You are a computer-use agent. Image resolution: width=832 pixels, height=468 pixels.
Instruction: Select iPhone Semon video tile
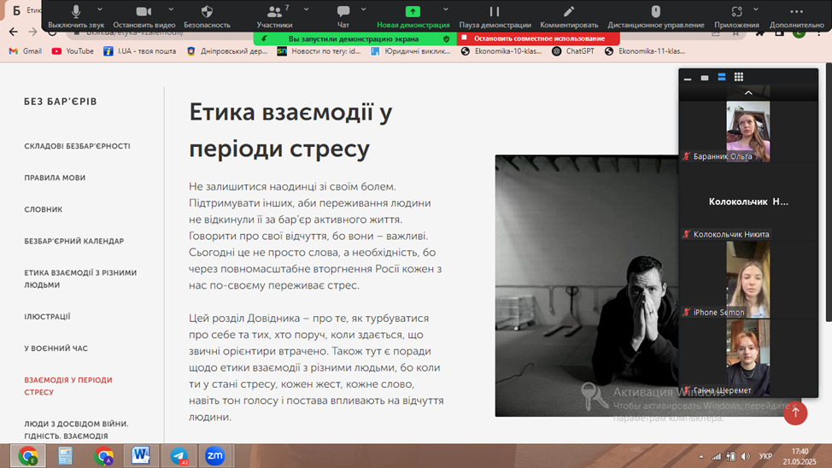[x=748, y=279]
